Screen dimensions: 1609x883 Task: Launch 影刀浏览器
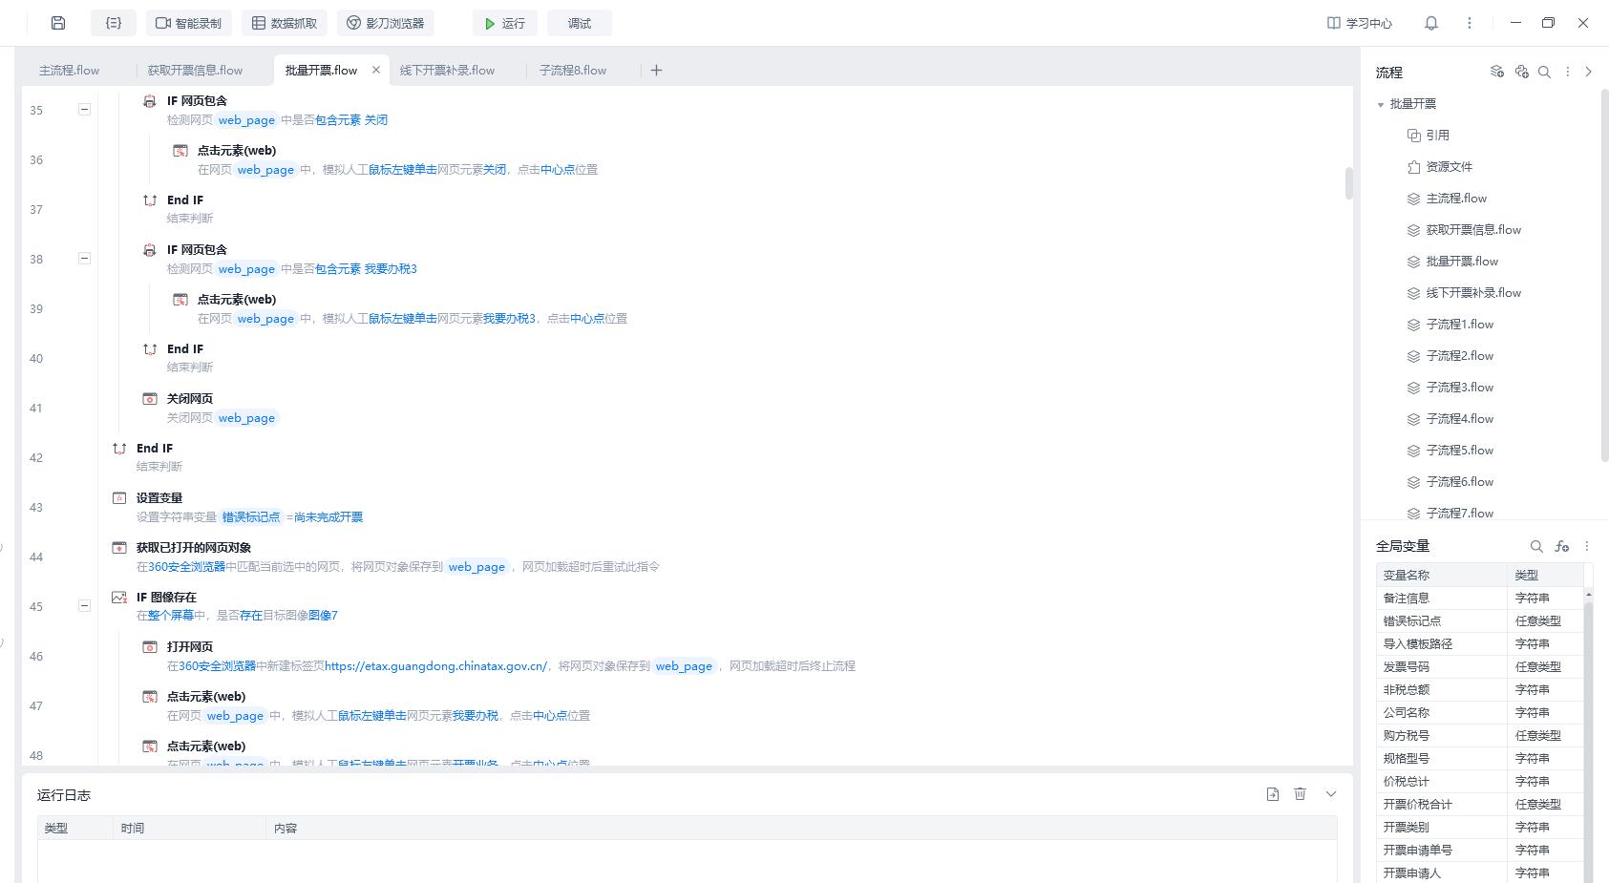coord(385,23)
